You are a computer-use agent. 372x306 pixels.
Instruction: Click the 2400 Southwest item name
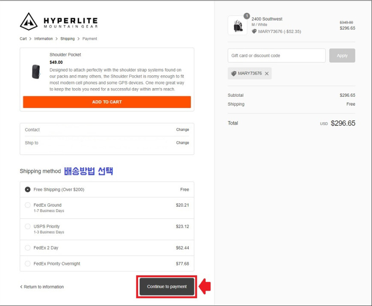point(267,19)
